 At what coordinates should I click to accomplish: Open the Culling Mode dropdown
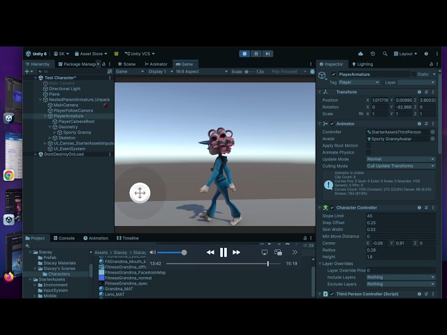coord(401,166)
